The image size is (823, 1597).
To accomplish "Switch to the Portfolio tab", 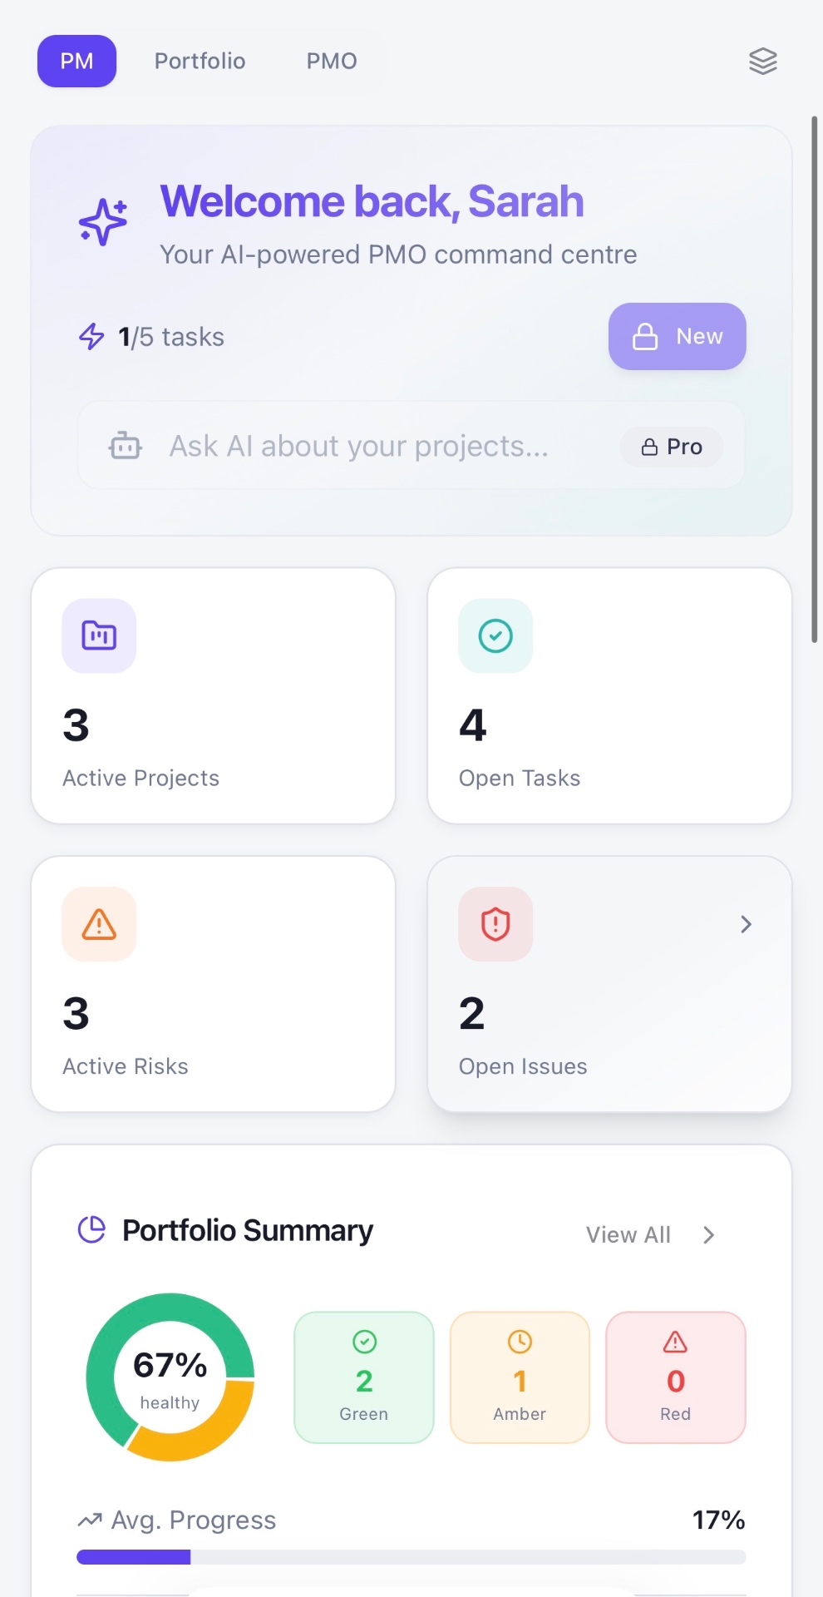I will (x=200, y=61).
